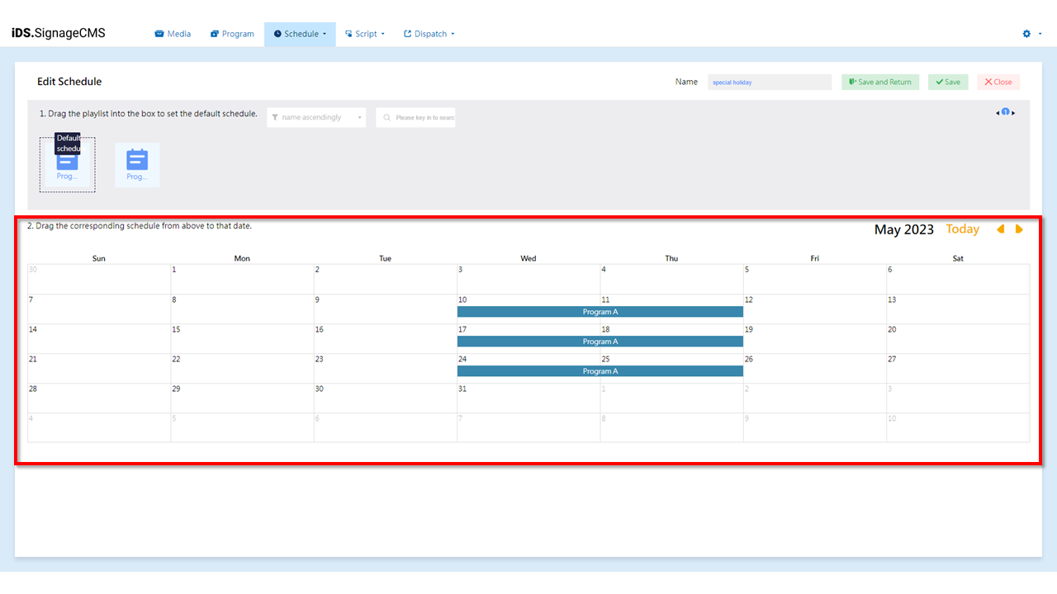Click the search magnifier icon

click(386, 117)
